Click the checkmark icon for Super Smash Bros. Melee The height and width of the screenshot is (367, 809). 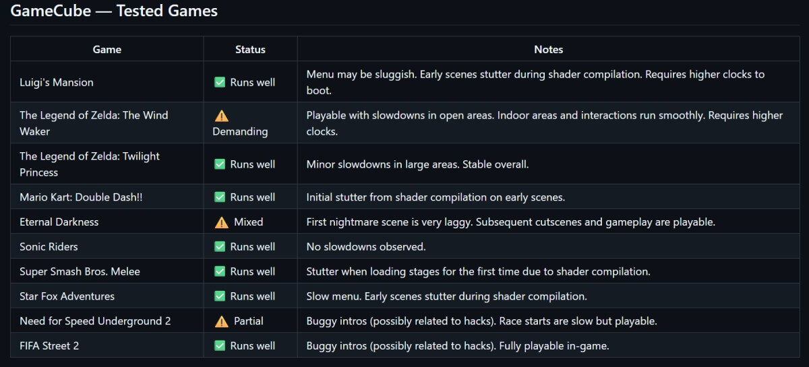pos(220,271)
